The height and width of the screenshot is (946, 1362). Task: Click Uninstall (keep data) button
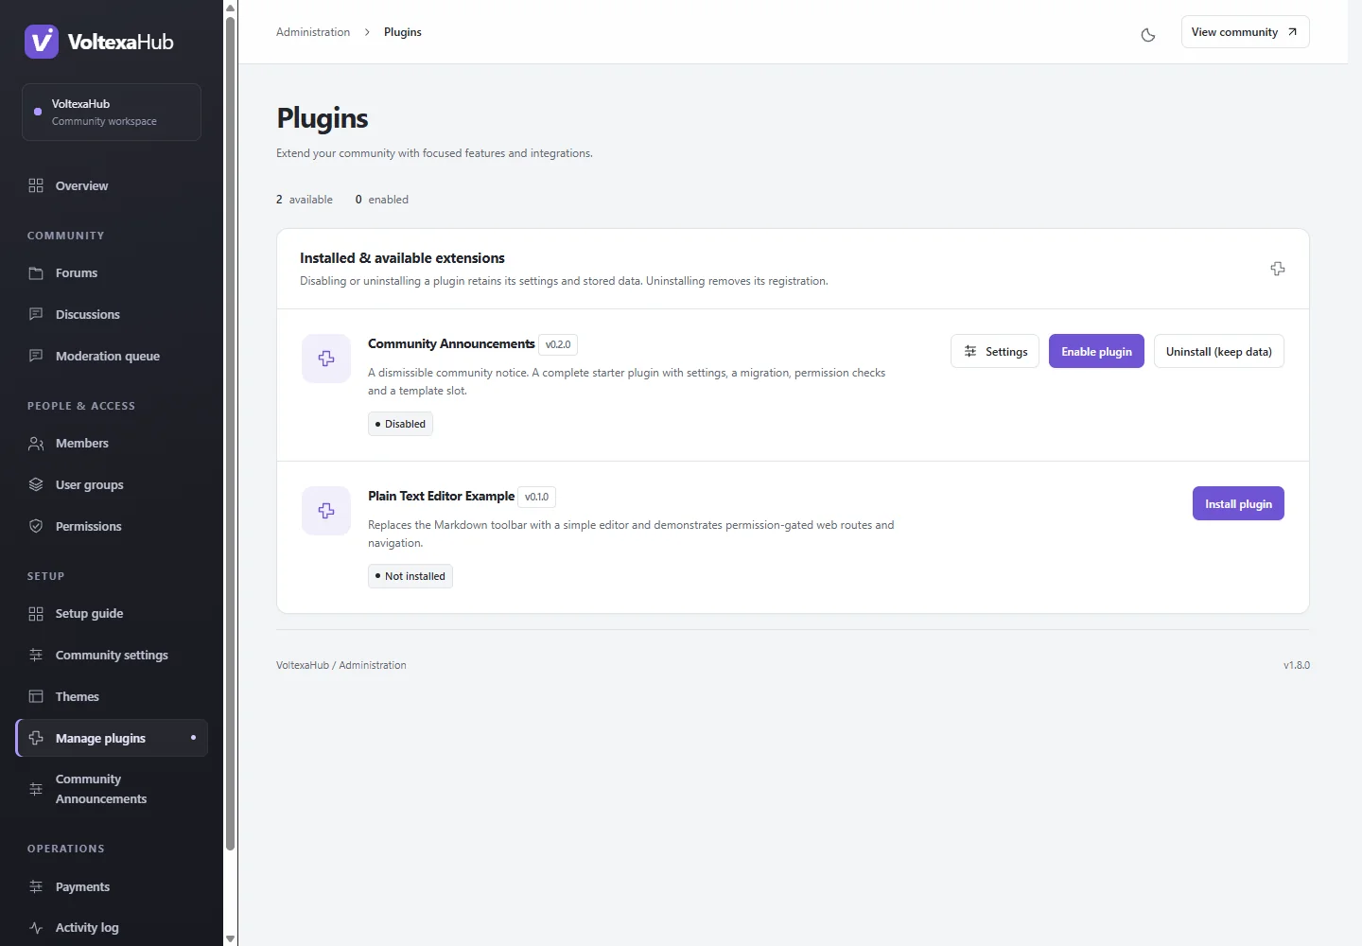tap(1218, 351)
